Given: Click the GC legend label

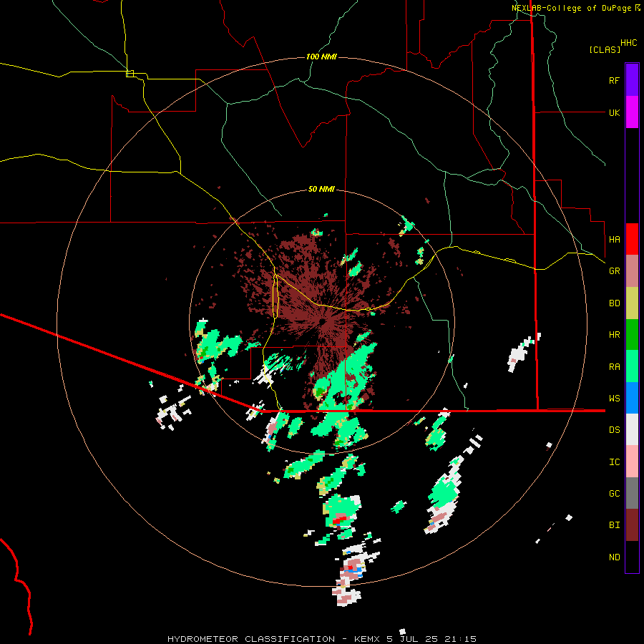Looking at the screenshot, I should pyautogui.click(x=614, y=493).
